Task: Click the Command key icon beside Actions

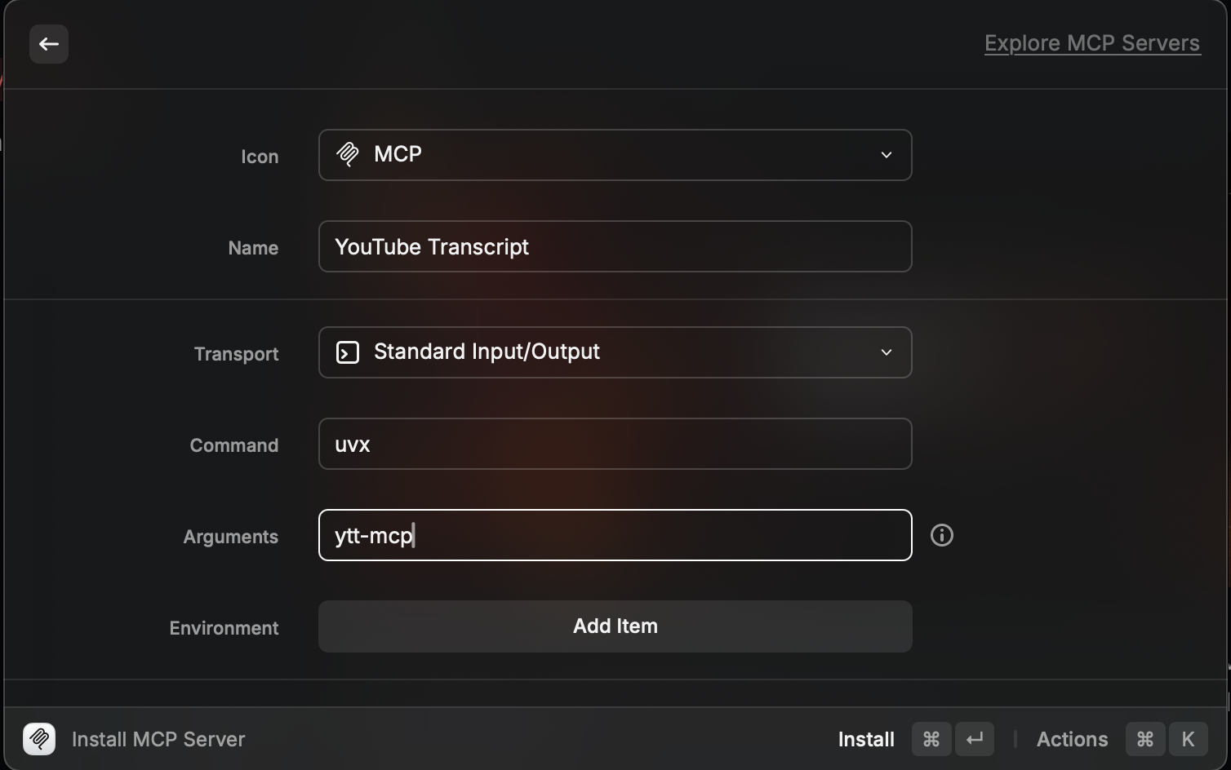Action: click(x=1145, y=739)
